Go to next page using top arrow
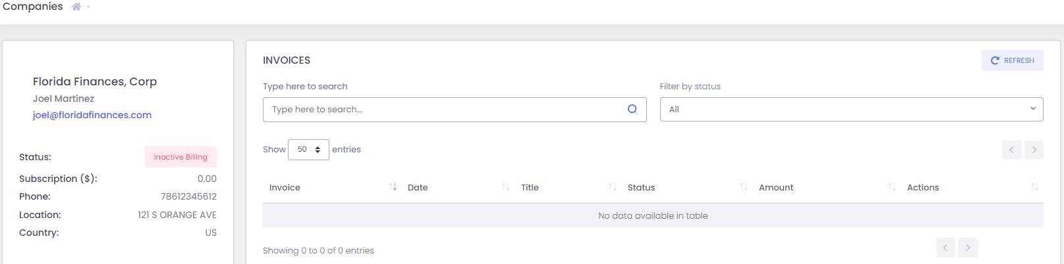This screenshot has width=1064, height=264. (1034, 150)
